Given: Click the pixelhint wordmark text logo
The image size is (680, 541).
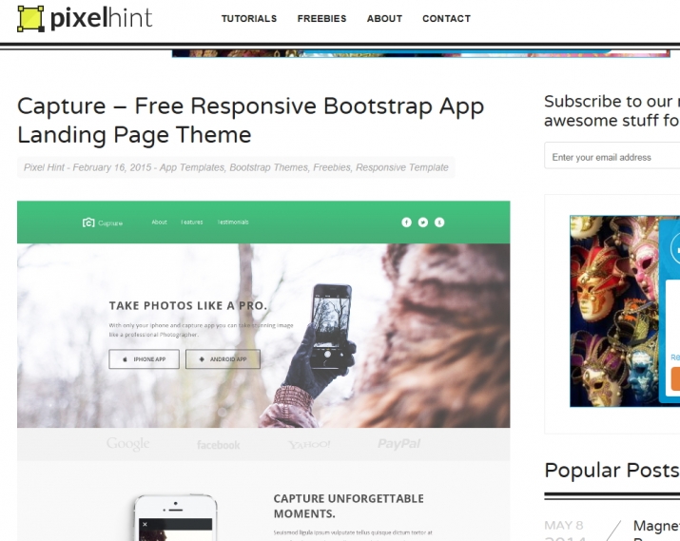Looking at the screenshot, I should (102, 19).
